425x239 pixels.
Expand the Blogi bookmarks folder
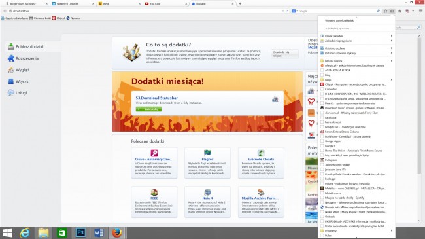tap(356, 80)
